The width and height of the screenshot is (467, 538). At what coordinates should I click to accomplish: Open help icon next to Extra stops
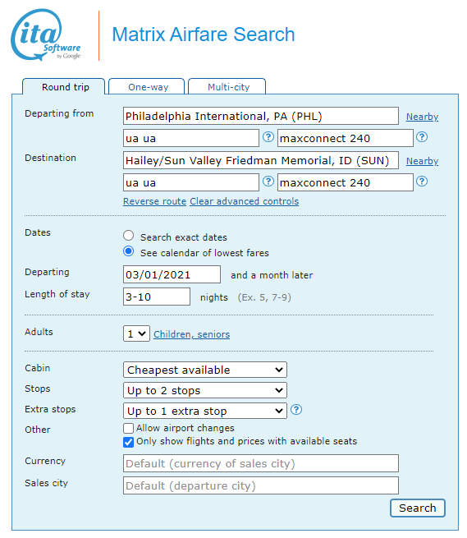[x=296, y=410]
